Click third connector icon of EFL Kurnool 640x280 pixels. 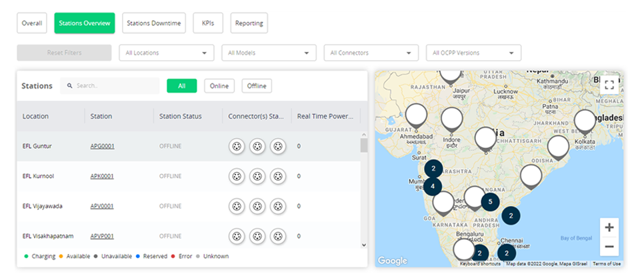(x=278, y=176)
